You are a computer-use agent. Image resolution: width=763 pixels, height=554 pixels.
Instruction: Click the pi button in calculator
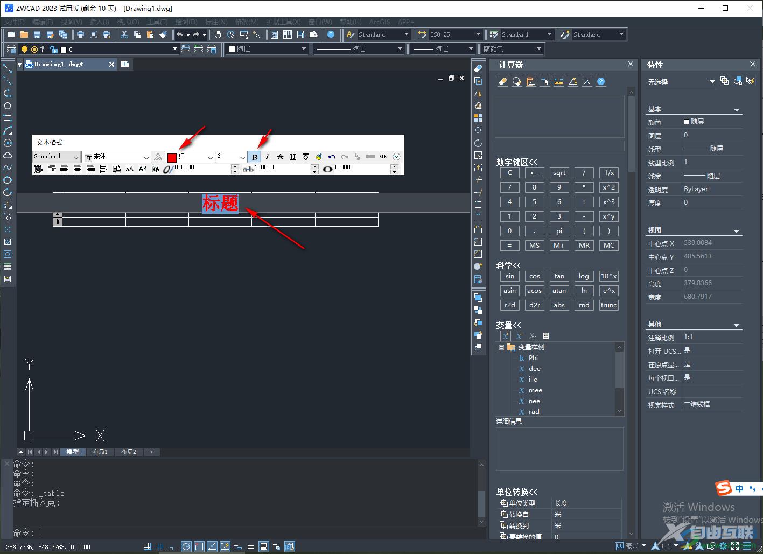pos(559,231)
